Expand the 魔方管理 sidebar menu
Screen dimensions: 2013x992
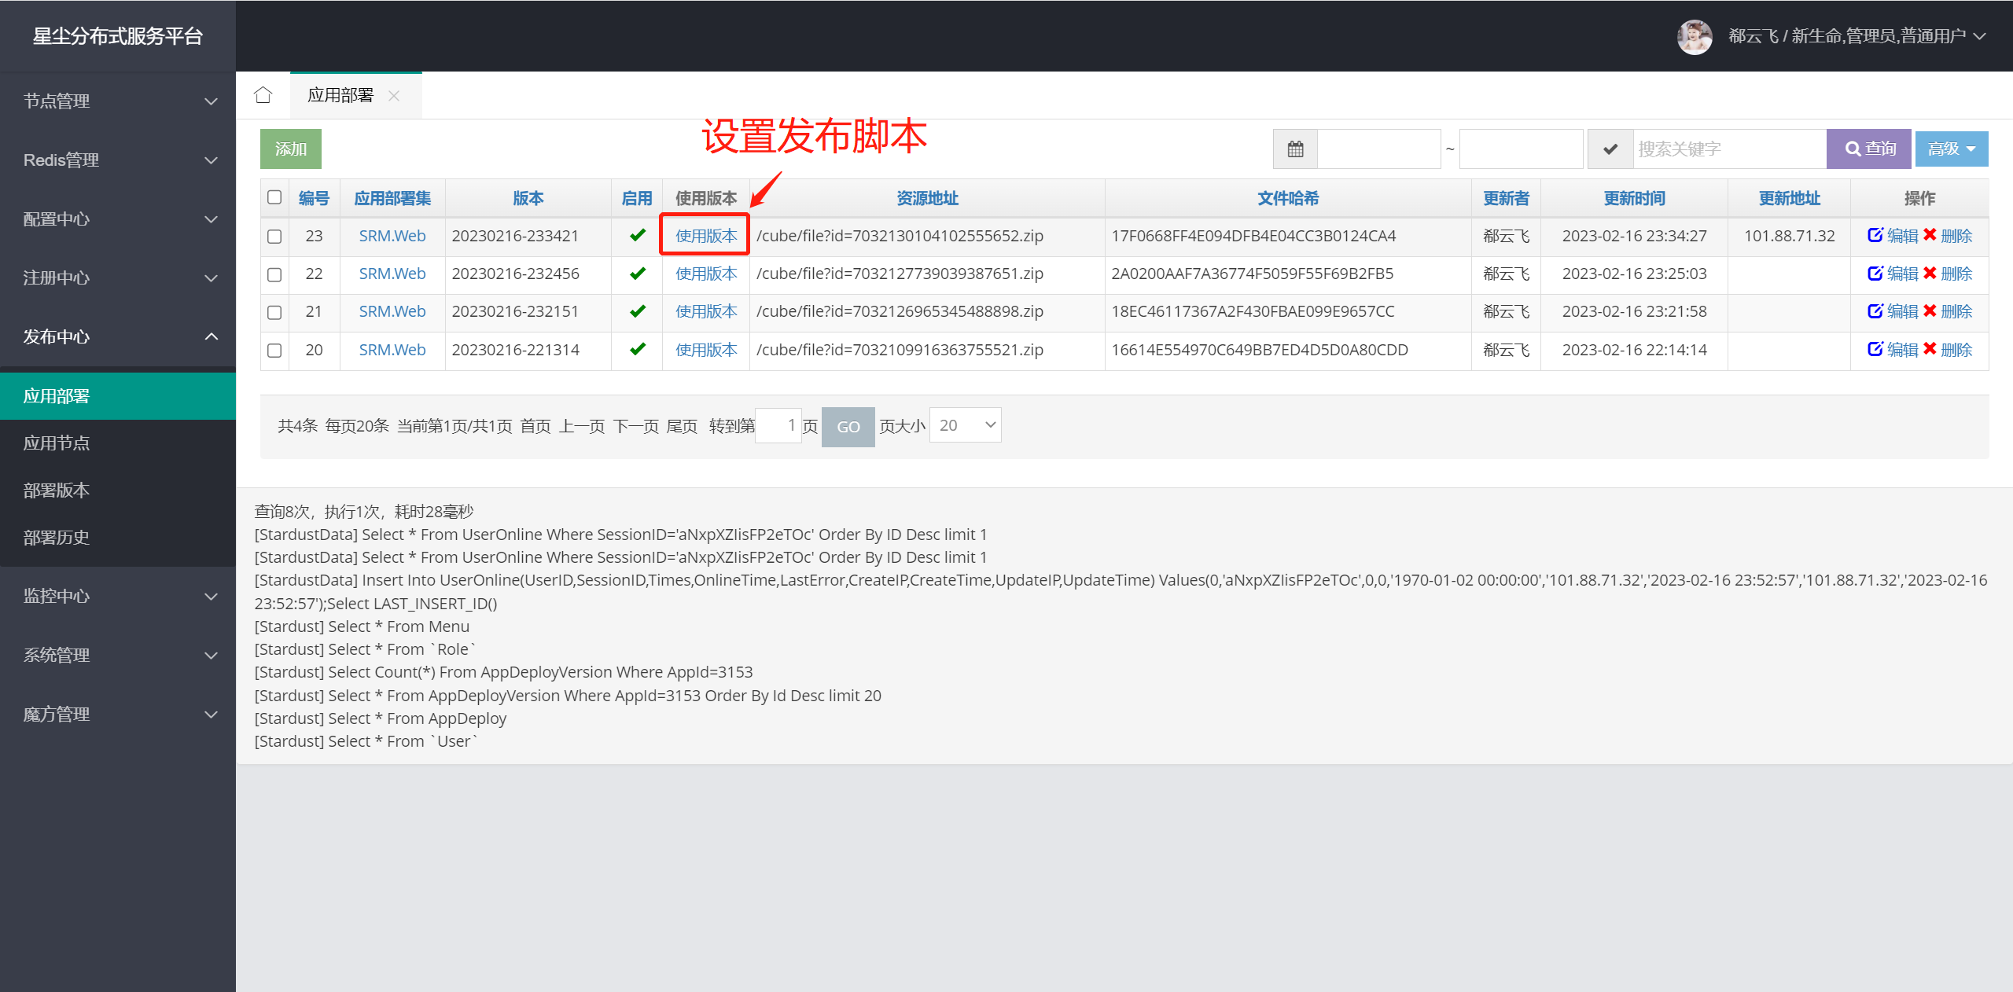[x=118, y=715]
